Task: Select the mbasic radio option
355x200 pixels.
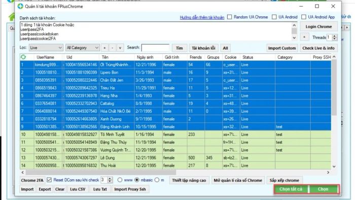Action: pos(137,180)
